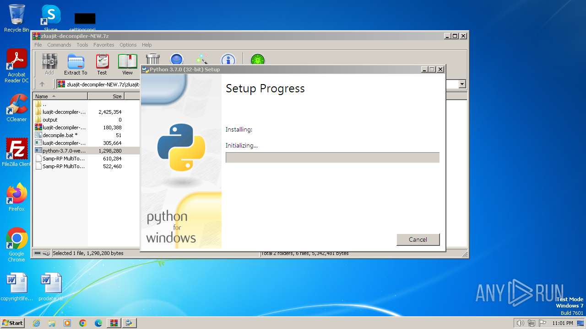Open Microsoft Edge from the taskbar
This screenshot has width=586, height=329.
98,323
